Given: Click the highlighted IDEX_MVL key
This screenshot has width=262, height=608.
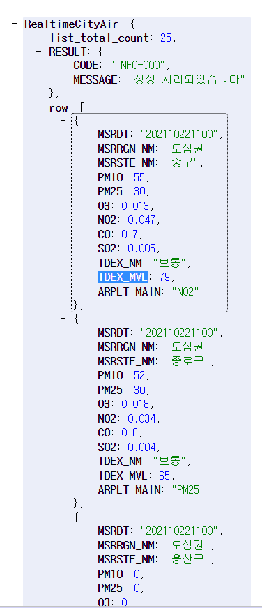Looking at the screenshot, I should 123,277.
